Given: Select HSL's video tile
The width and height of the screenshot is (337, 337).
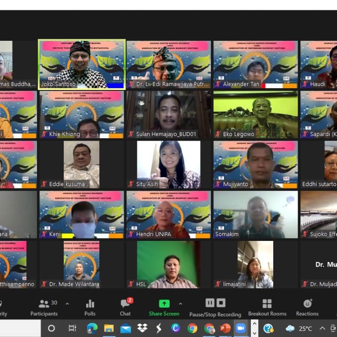Looking at the screenshot, I should [169, 264].
